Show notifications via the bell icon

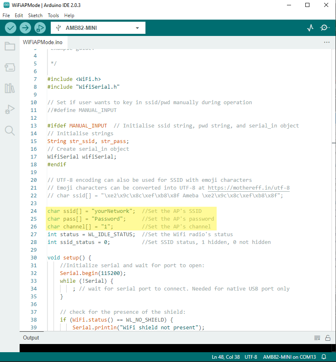[324, 357]
